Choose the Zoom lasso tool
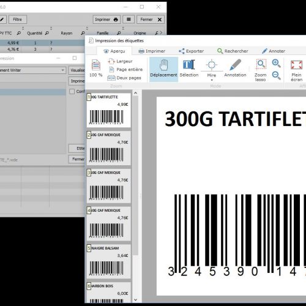 (261, 70)
